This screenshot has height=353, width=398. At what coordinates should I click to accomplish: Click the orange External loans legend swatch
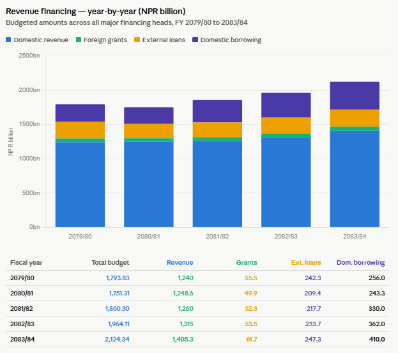(x=137, y=40)
